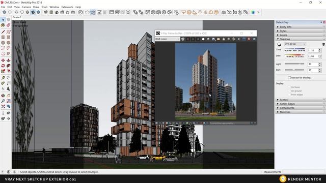Open the File menu
Image resolution: width=326 pixels, height=183 pixels.
pos(3,7)
